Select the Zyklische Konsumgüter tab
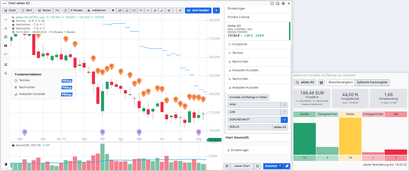 (372, 82)
